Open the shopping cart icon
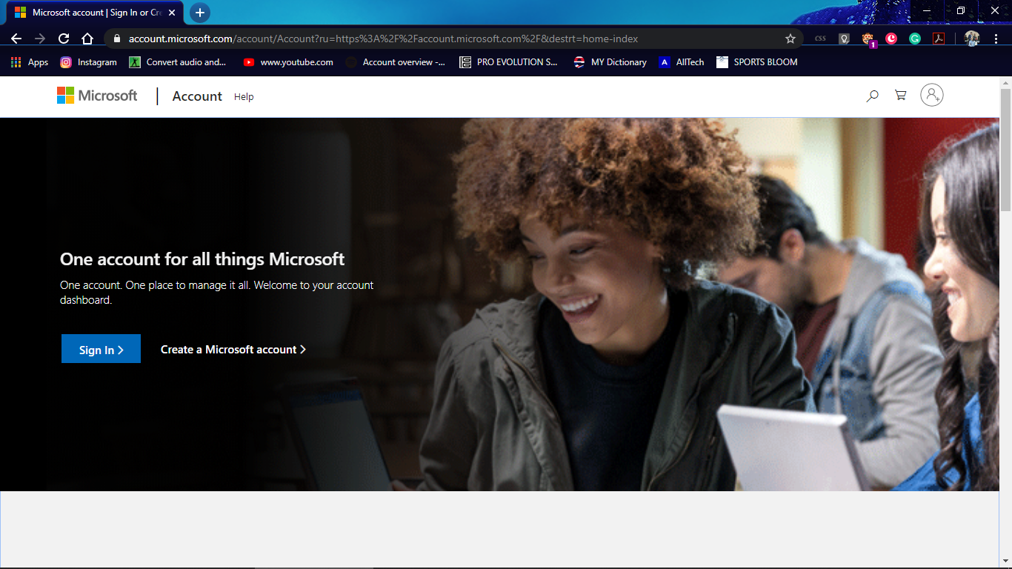This screenshot has height=569, width=1012. [900, 95]
